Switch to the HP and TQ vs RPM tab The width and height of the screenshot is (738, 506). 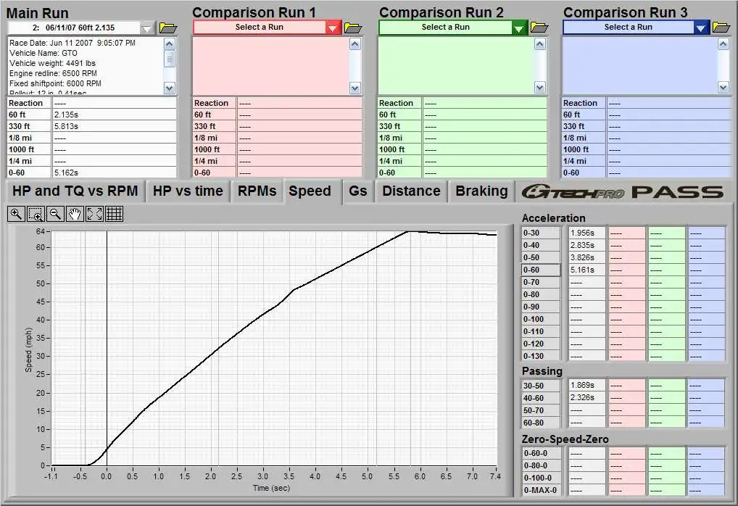(x=75, y=191)
